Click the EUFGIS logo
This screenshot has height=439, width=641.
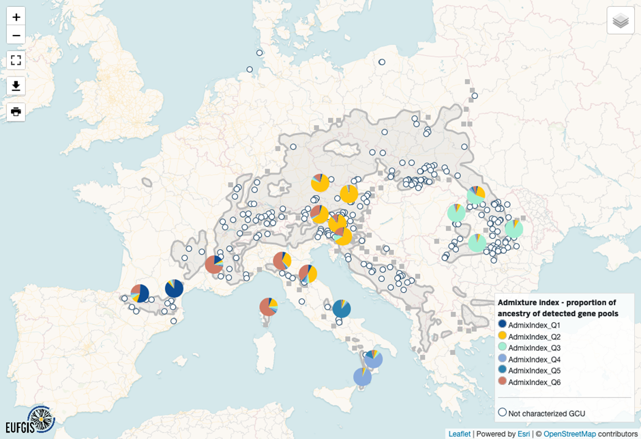(x=31, y=419)
